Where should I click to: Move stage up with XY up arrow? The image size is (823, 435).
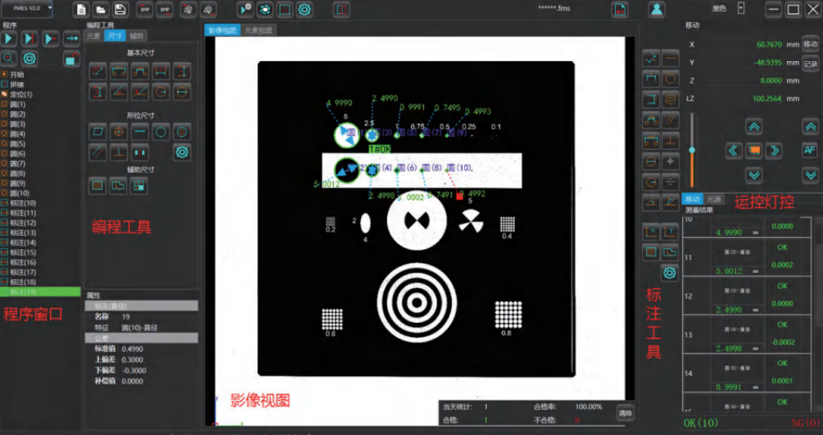753,127
